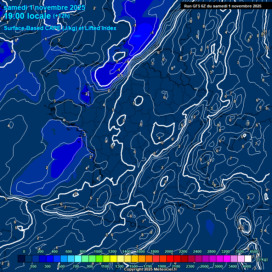Click the "4500" legend value
Image resolution: width=272 pixels, height=272 pixels.
[x=254, y=251]
